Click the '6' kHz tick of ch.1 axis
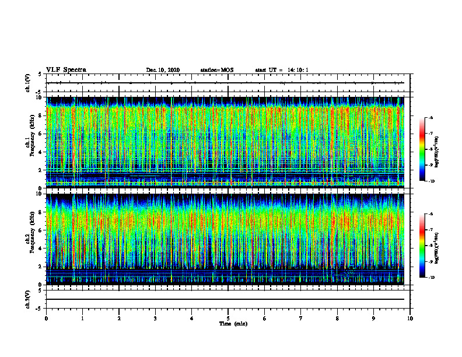The image size is (462, 357). (x=40, y=134)
